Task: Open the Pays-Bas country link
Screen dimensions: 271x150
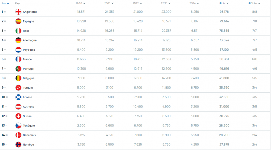Action: (29, 50)
